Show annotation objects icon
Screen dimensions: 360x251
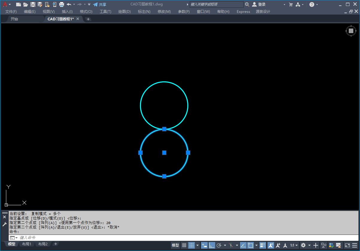271,245
